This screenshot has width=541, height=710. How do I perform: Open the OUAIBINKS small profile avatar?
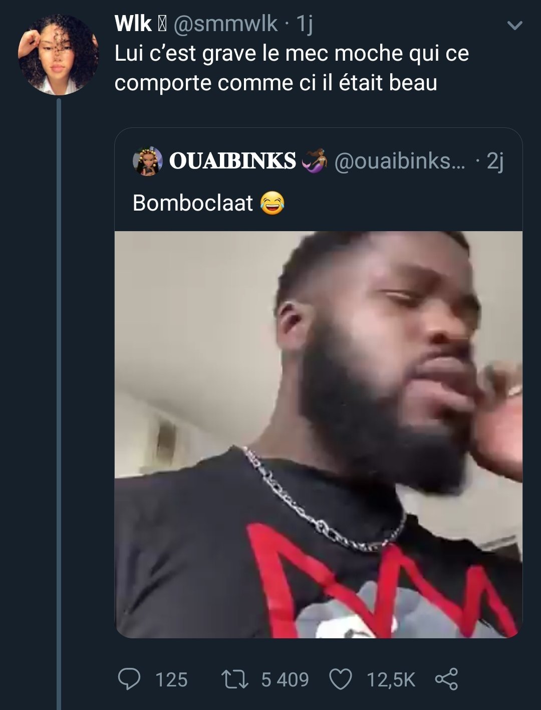click(x=147, y=161)
